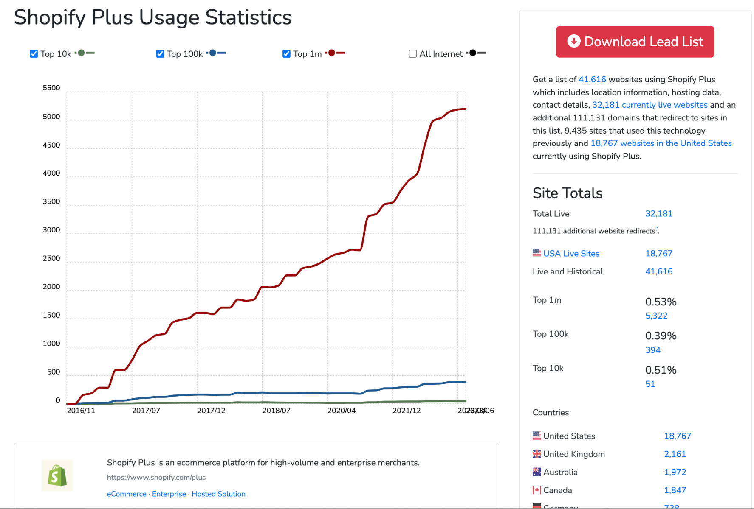Viewport: 754px width, 509px height.
Task: Click the 0.51% Top 10k percentage
Action: 661,370
